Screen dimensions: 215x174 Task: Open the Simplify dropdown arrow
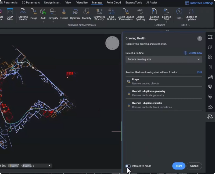(x=53, y=22)
